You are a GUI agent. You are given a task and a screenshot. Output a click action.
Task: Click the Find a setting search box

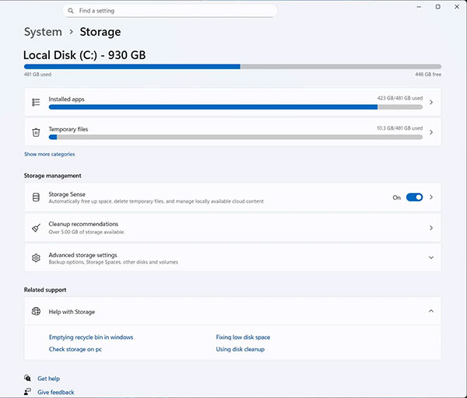click(x=171, y=11)
